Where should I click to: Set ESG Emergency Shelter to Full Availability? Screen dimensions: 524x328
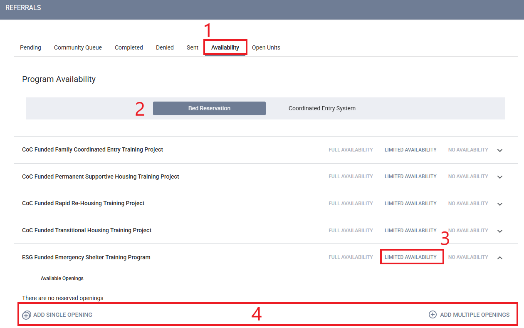point(351,257)
